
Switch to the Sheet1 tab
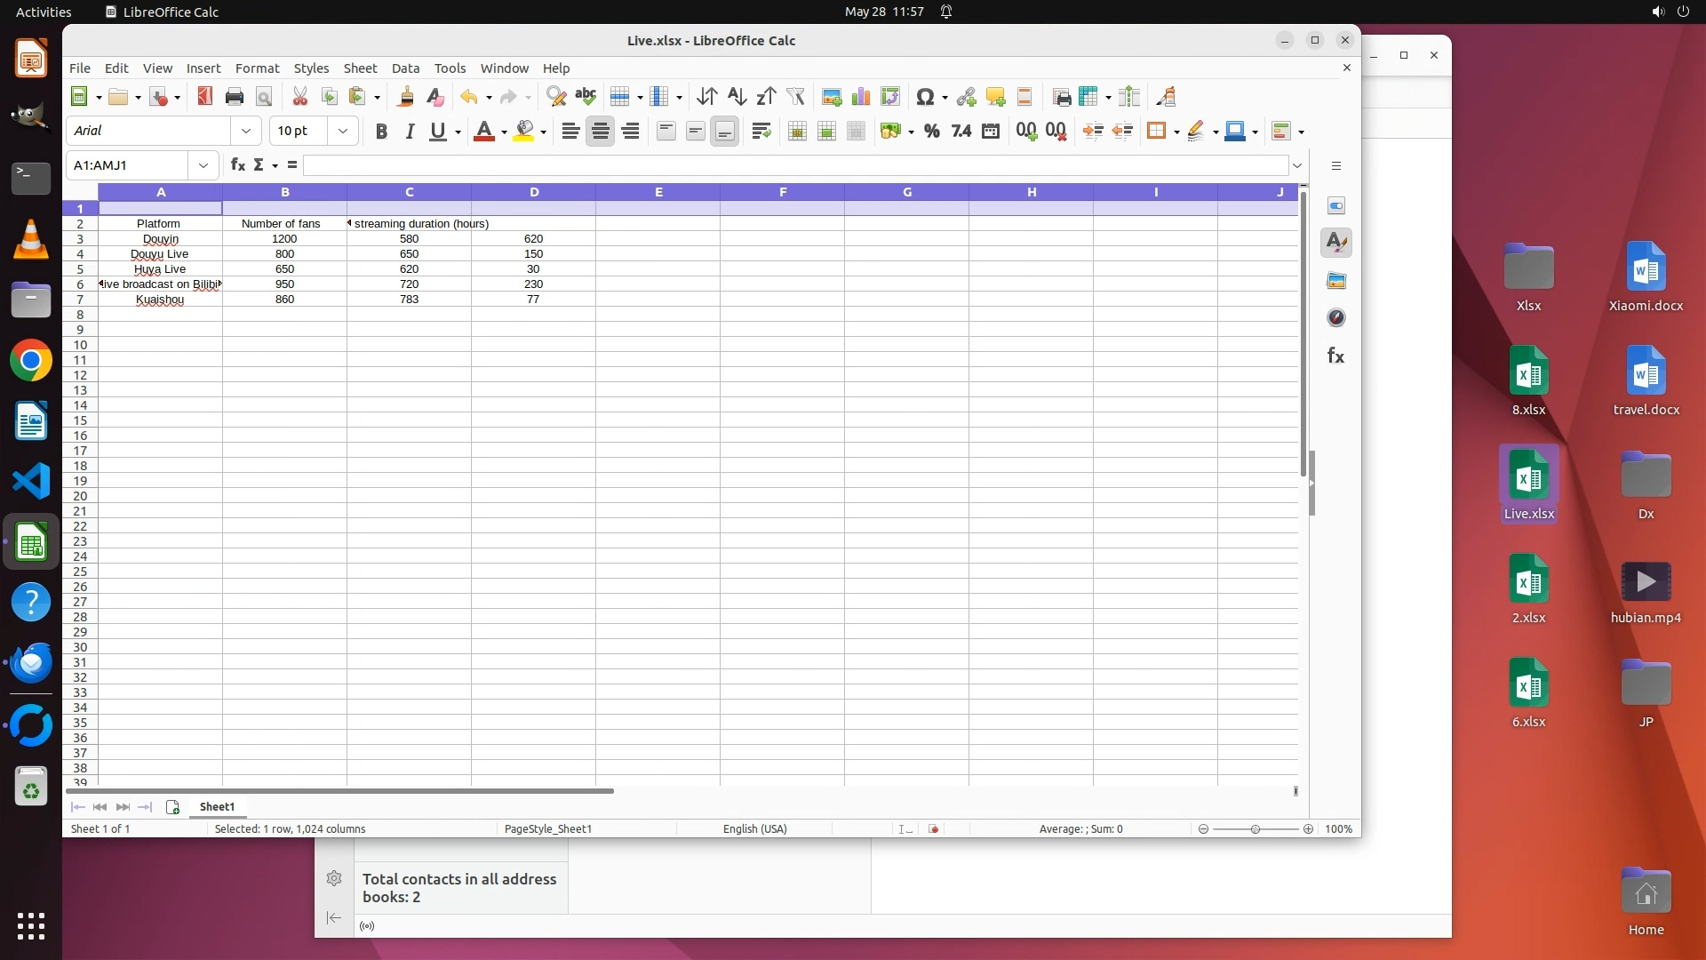(x=217, y=807)
